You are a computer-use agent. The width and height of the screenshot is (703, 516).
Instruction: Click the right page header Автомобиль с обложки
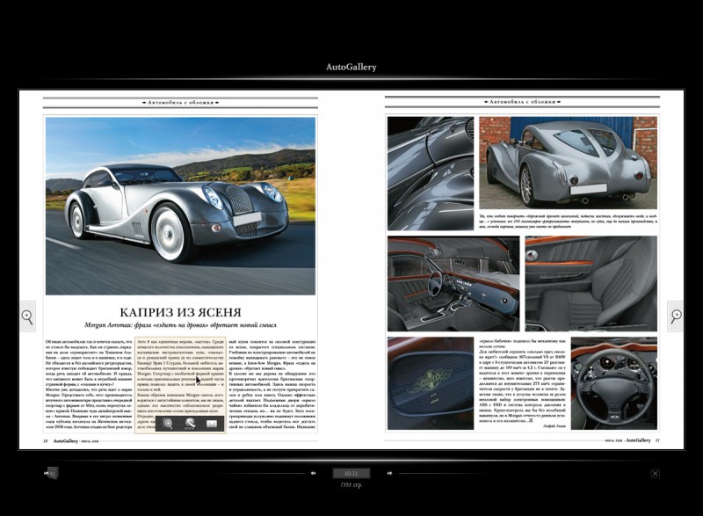point(522,102)
